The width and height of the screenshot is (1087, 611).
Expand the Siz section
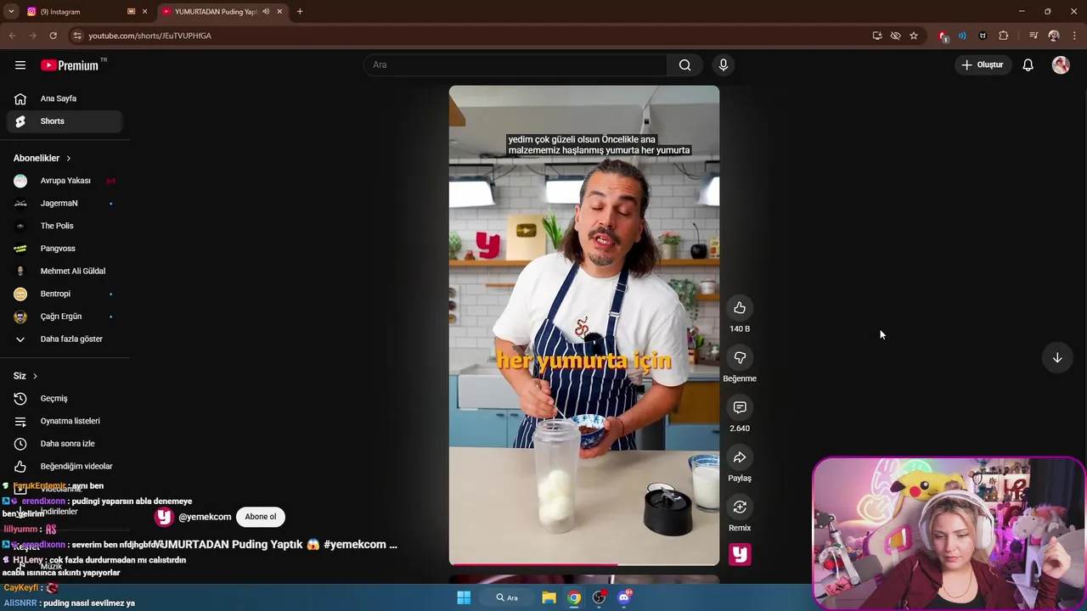(25, 376)
